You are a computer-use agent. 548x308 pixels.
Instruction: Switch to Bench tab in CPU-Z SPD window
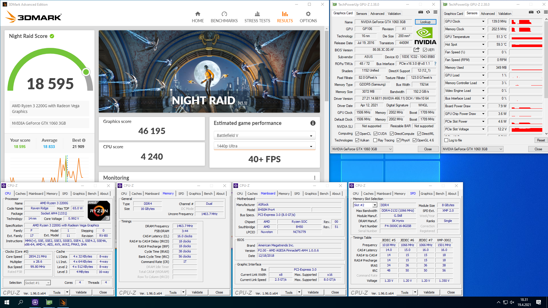point(440,194)
